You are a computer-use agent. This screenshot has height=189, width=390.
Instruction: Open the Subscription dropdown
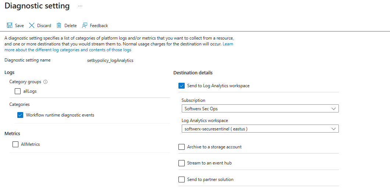coord(260,109)
